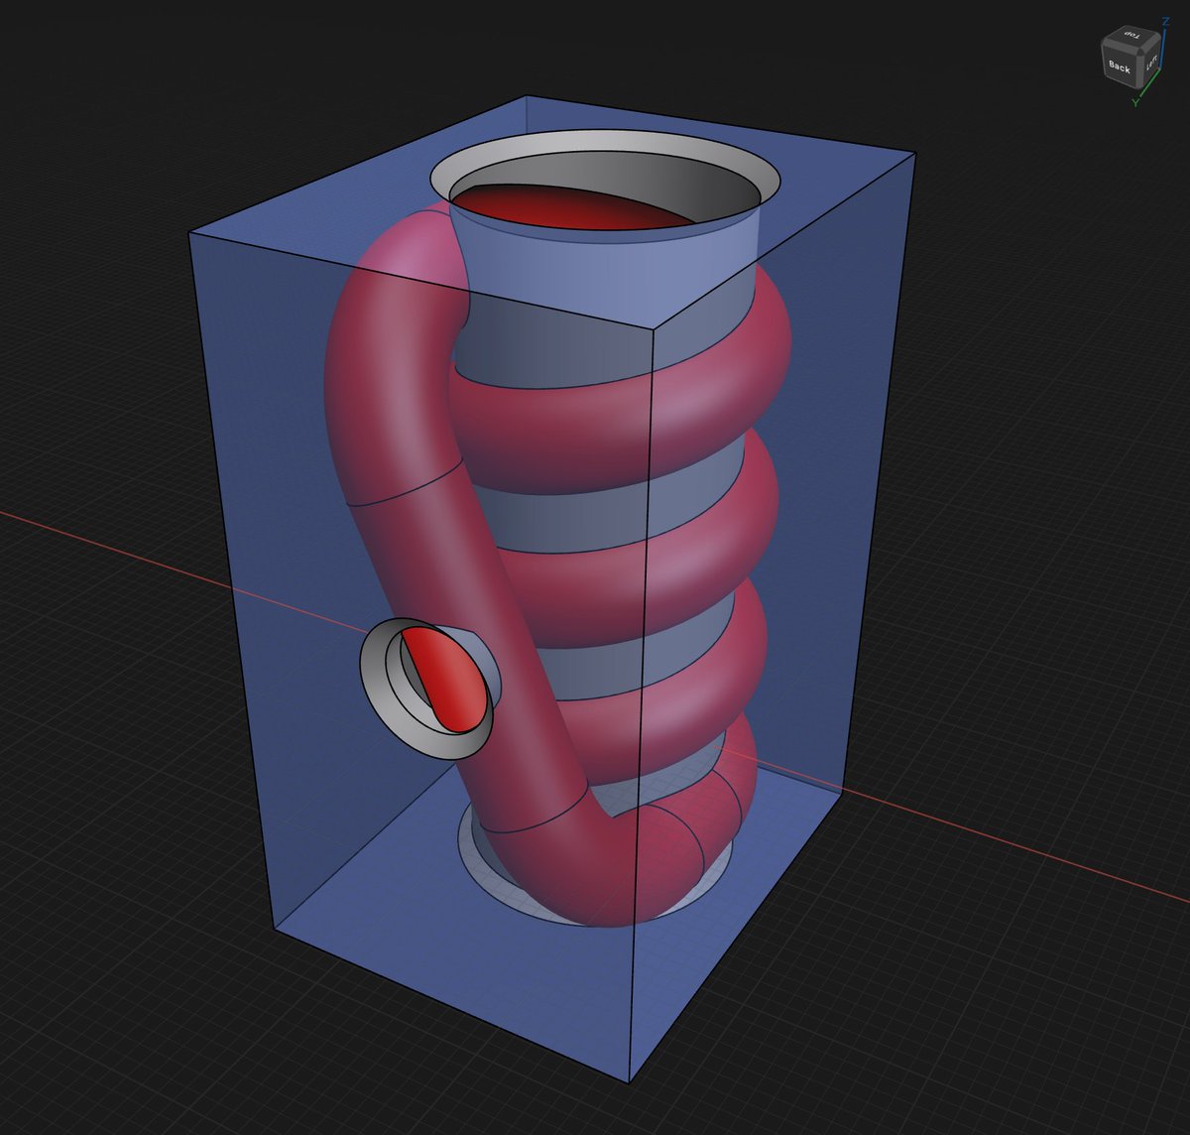Screen dimensions: 1190x1135
Task: Click the Left face of the view cube
Action: 1150,63
